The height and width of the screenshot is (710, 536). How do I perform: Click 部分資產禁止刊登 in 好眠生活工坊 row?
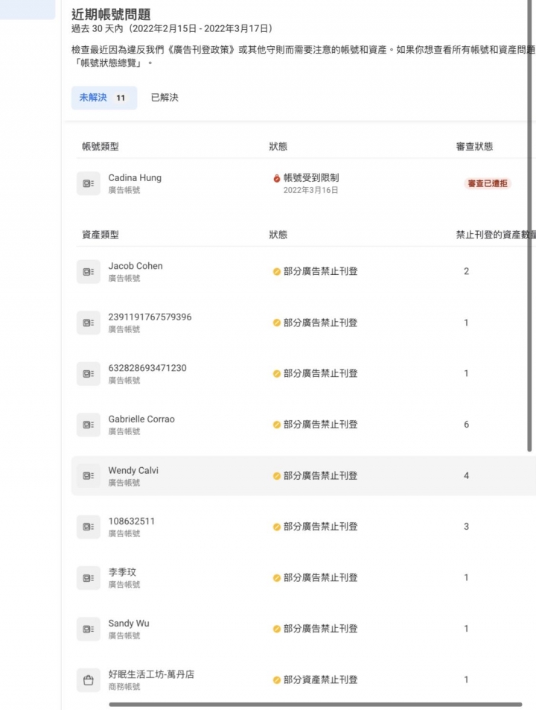click(x=320, y=680)
